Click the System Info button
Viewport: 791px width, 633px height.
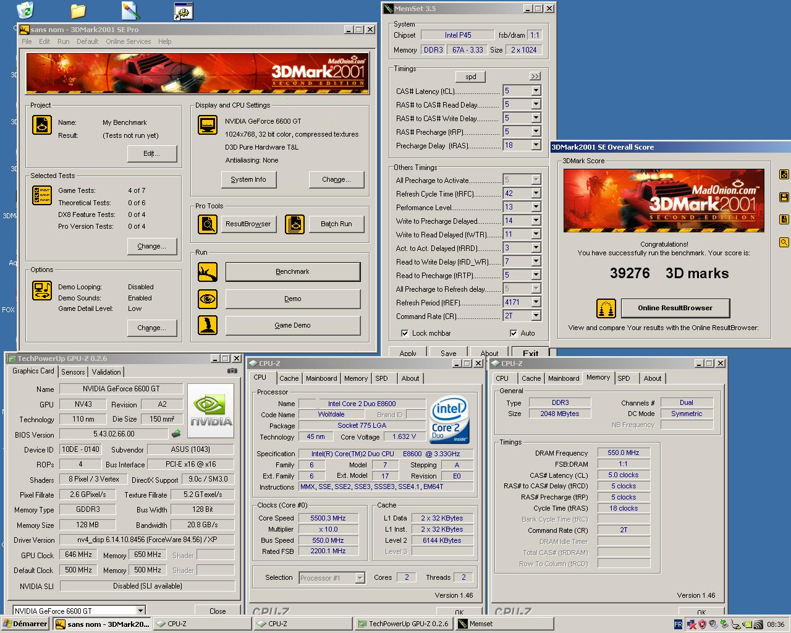tap(248, 180)
